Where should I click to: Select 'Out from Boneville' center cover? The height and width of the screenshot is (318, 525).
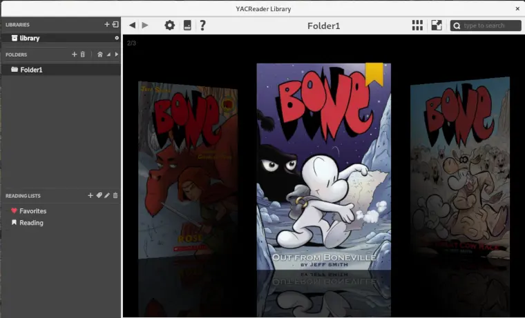pos(324,166)
